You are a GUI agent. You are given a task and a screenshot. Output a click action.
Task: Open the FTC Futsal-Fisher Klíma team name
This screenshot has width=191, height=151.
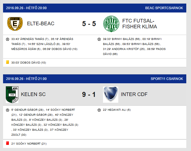[140, 24]
